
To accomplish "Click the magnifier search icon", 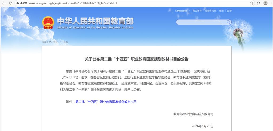I will point(228,22).
